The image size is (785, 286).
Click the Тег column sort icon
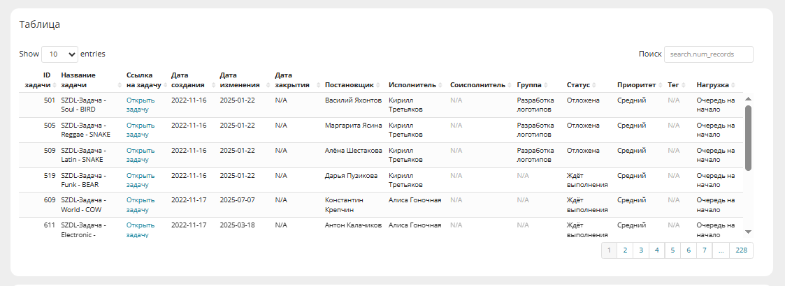click(684, 85)
